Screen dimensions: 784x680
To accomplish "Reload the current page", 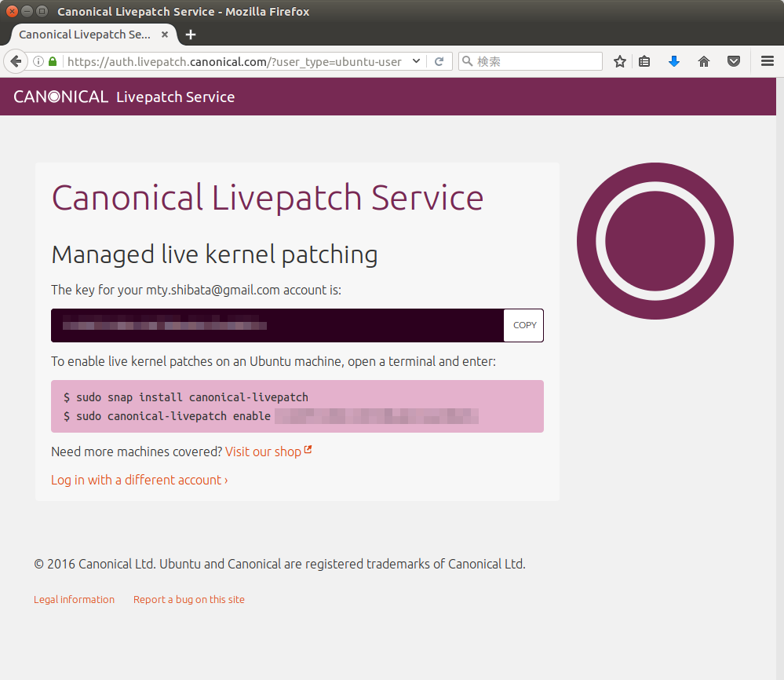I will tap(439, 61).
